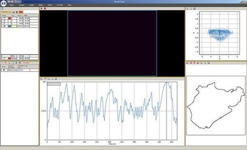Click last zoom-fit icon in speed graph toolbar

pyautogui.click(x=56, y=79)
